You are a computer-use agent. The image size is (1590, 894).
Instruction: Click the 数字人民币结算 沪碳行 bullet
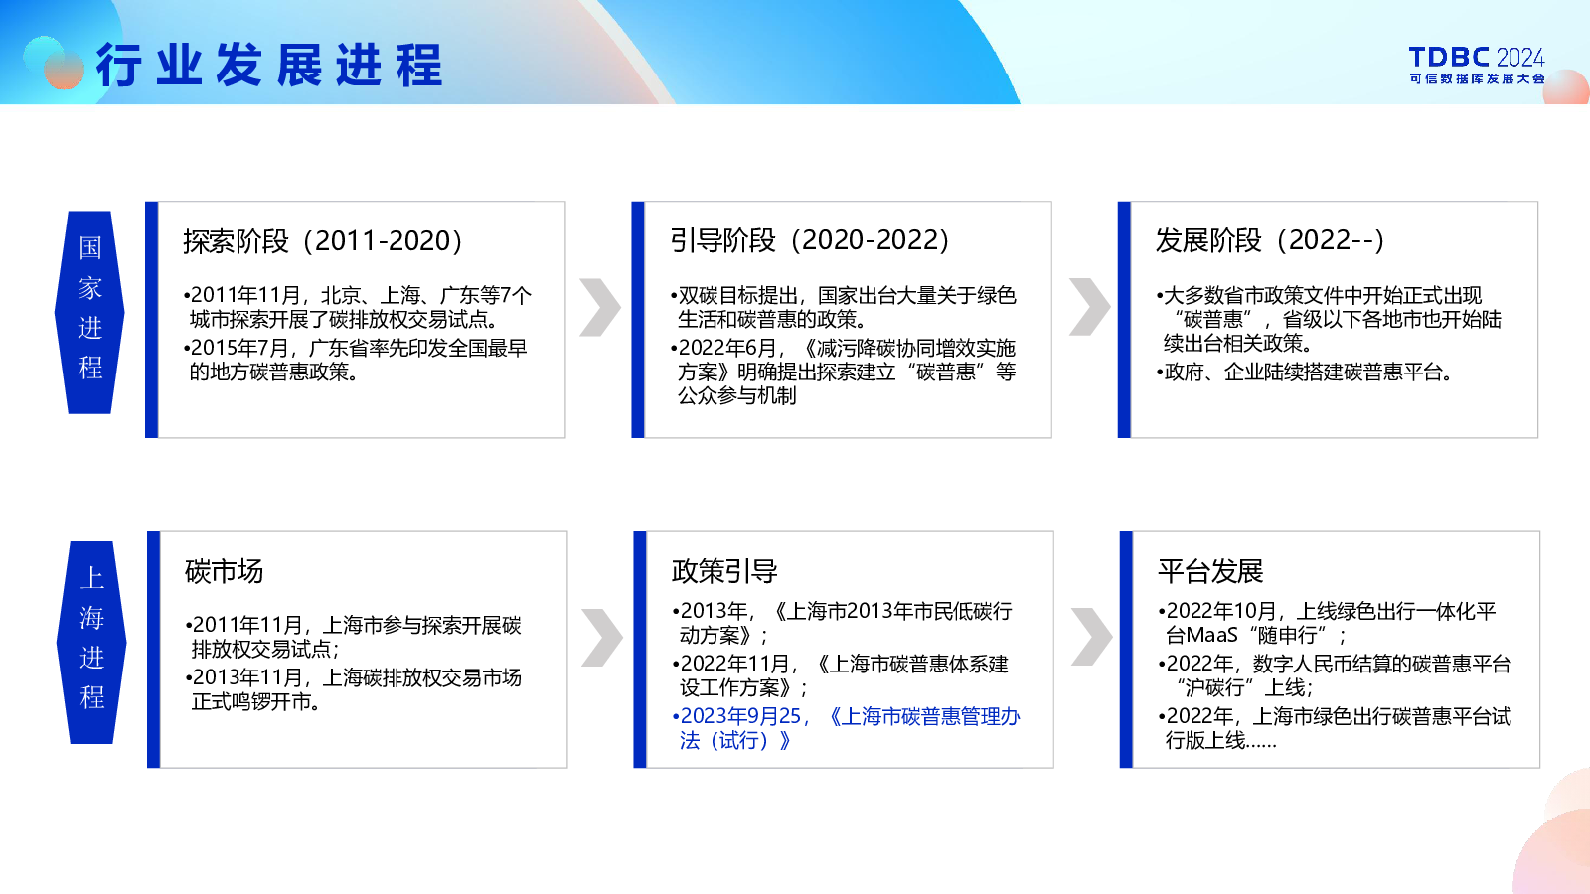click(1335, 675)
